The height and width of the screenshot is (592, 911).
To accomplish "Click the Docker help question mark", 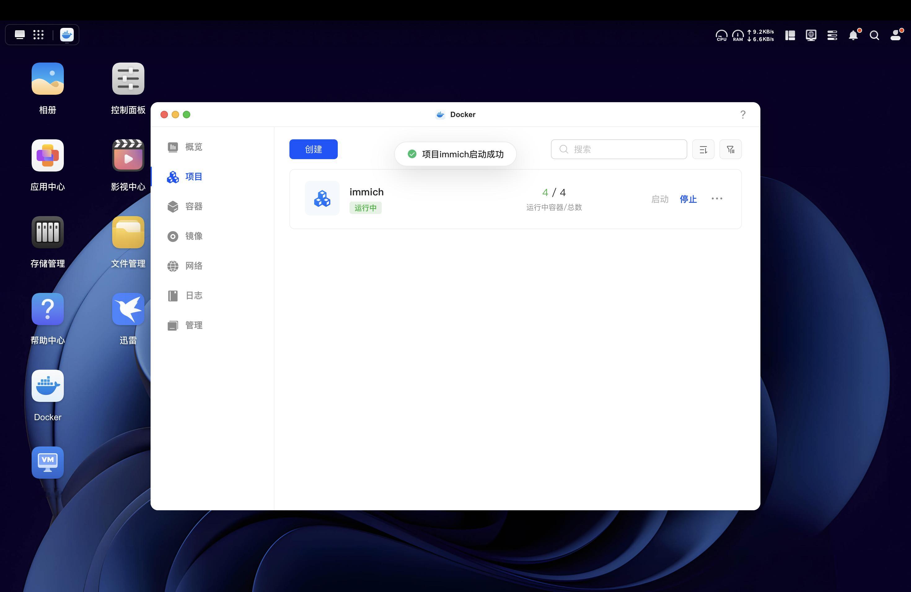I will [742, 115].
